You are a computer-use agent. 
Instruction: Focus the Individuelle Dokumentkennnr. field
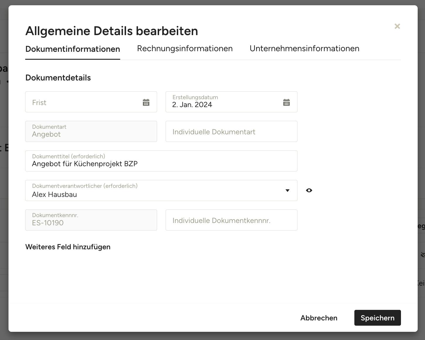(231, 220)
